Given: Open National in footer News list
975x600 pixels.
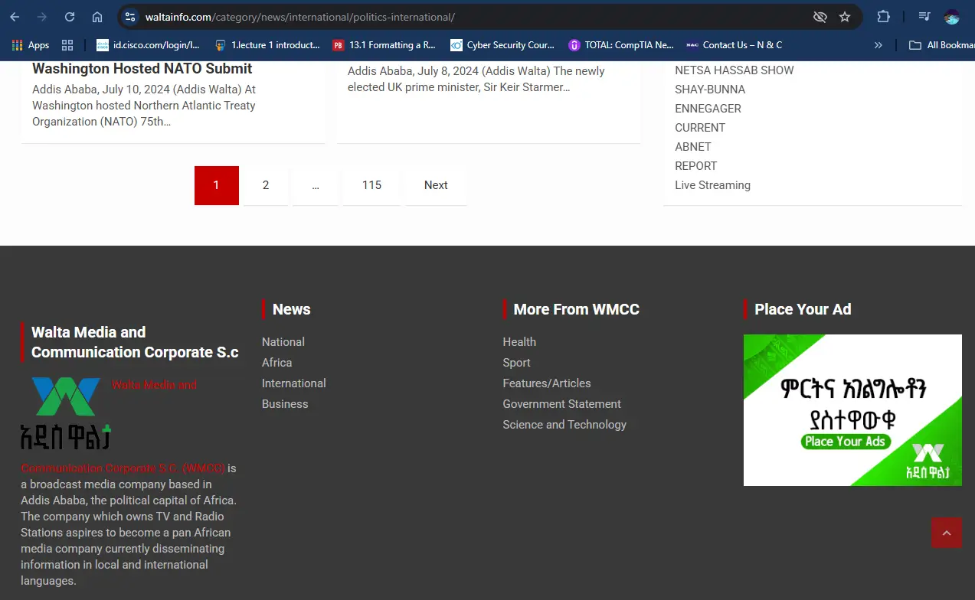Looking at the screenshot, I should pyautogui.click(x=283, y=342).
